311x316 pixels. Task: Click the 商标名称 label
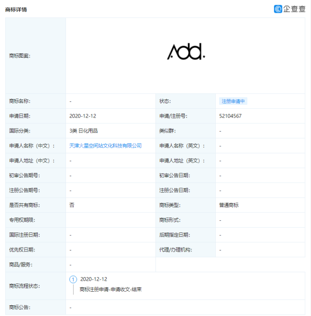point(20,101)
